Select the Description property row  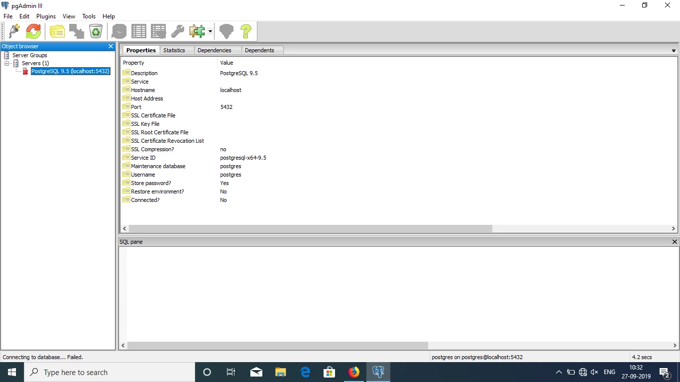coord(398,73)
